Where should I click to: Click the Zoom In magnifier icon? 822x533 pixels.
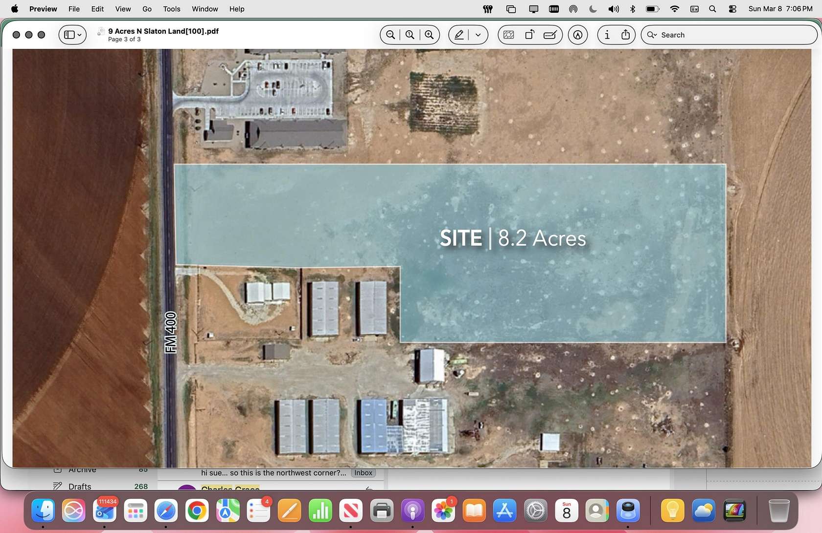point(430,35)
